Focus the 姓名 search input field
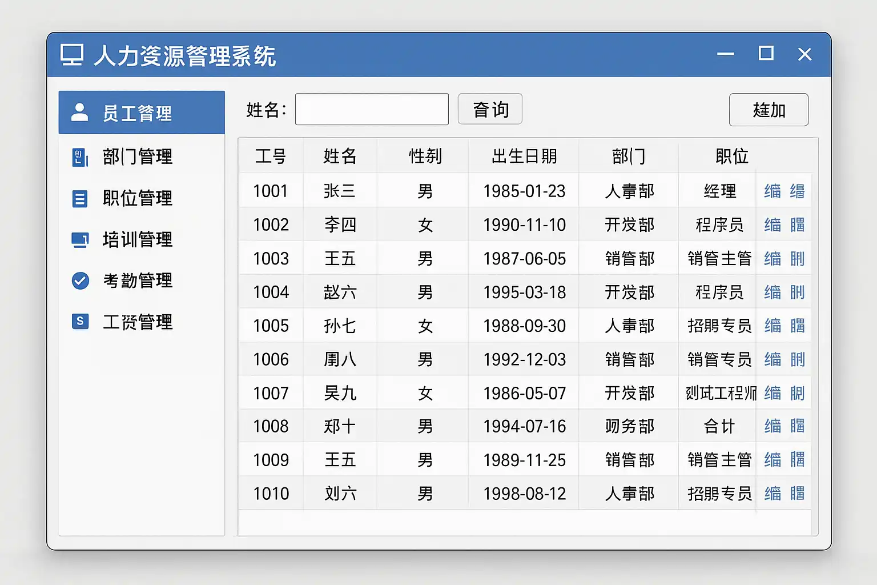The image size is (877, 585). 372,109
